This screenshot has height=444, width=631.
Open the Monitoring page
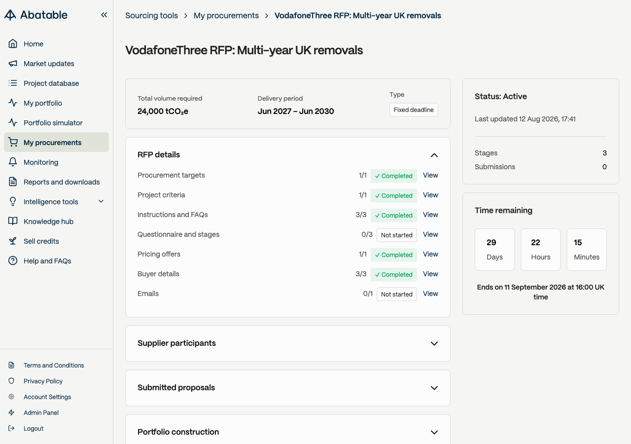[x=56, y=162]
